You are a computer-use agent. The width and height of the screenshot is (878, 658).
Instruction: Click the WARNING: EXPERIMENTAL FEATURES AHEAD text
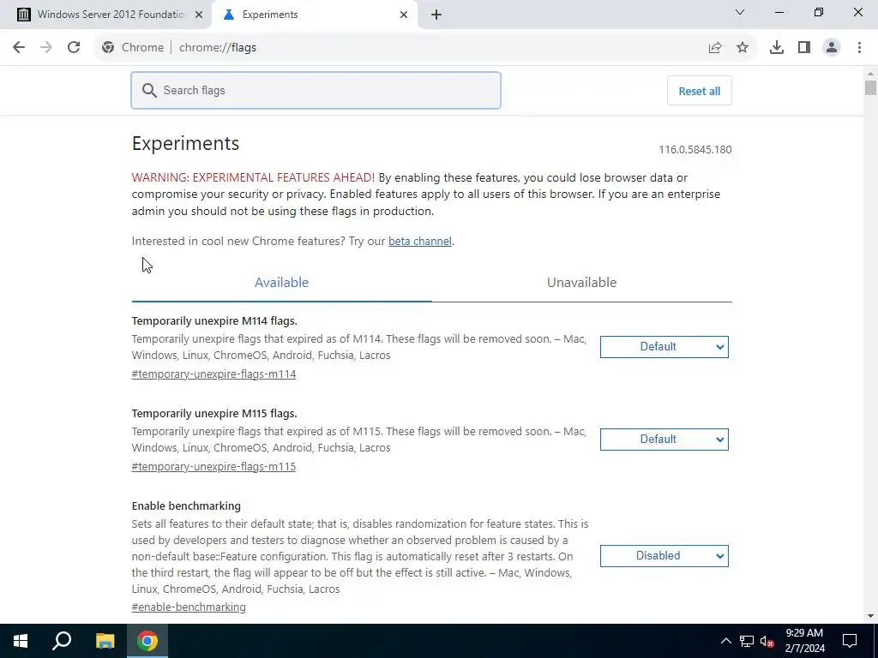click(x=253, y=177)
